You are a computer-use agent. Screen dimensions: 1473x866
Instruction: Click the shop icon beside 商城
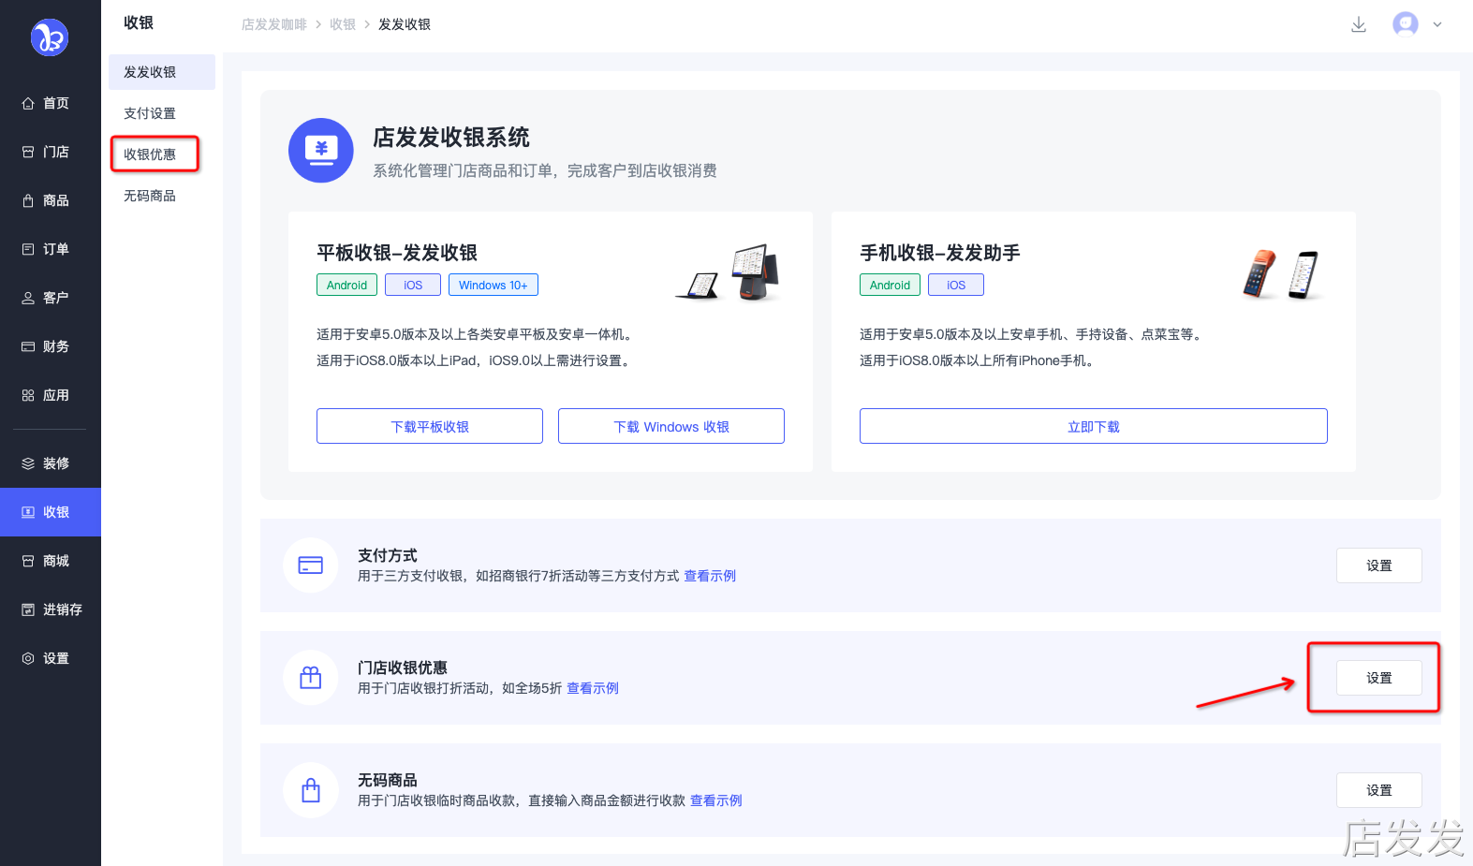coord(28,561)
